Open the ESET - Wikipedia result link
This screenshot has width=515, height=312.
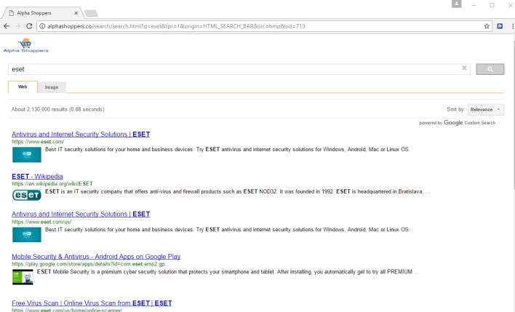pyautogui.click(x=37, y=177)
